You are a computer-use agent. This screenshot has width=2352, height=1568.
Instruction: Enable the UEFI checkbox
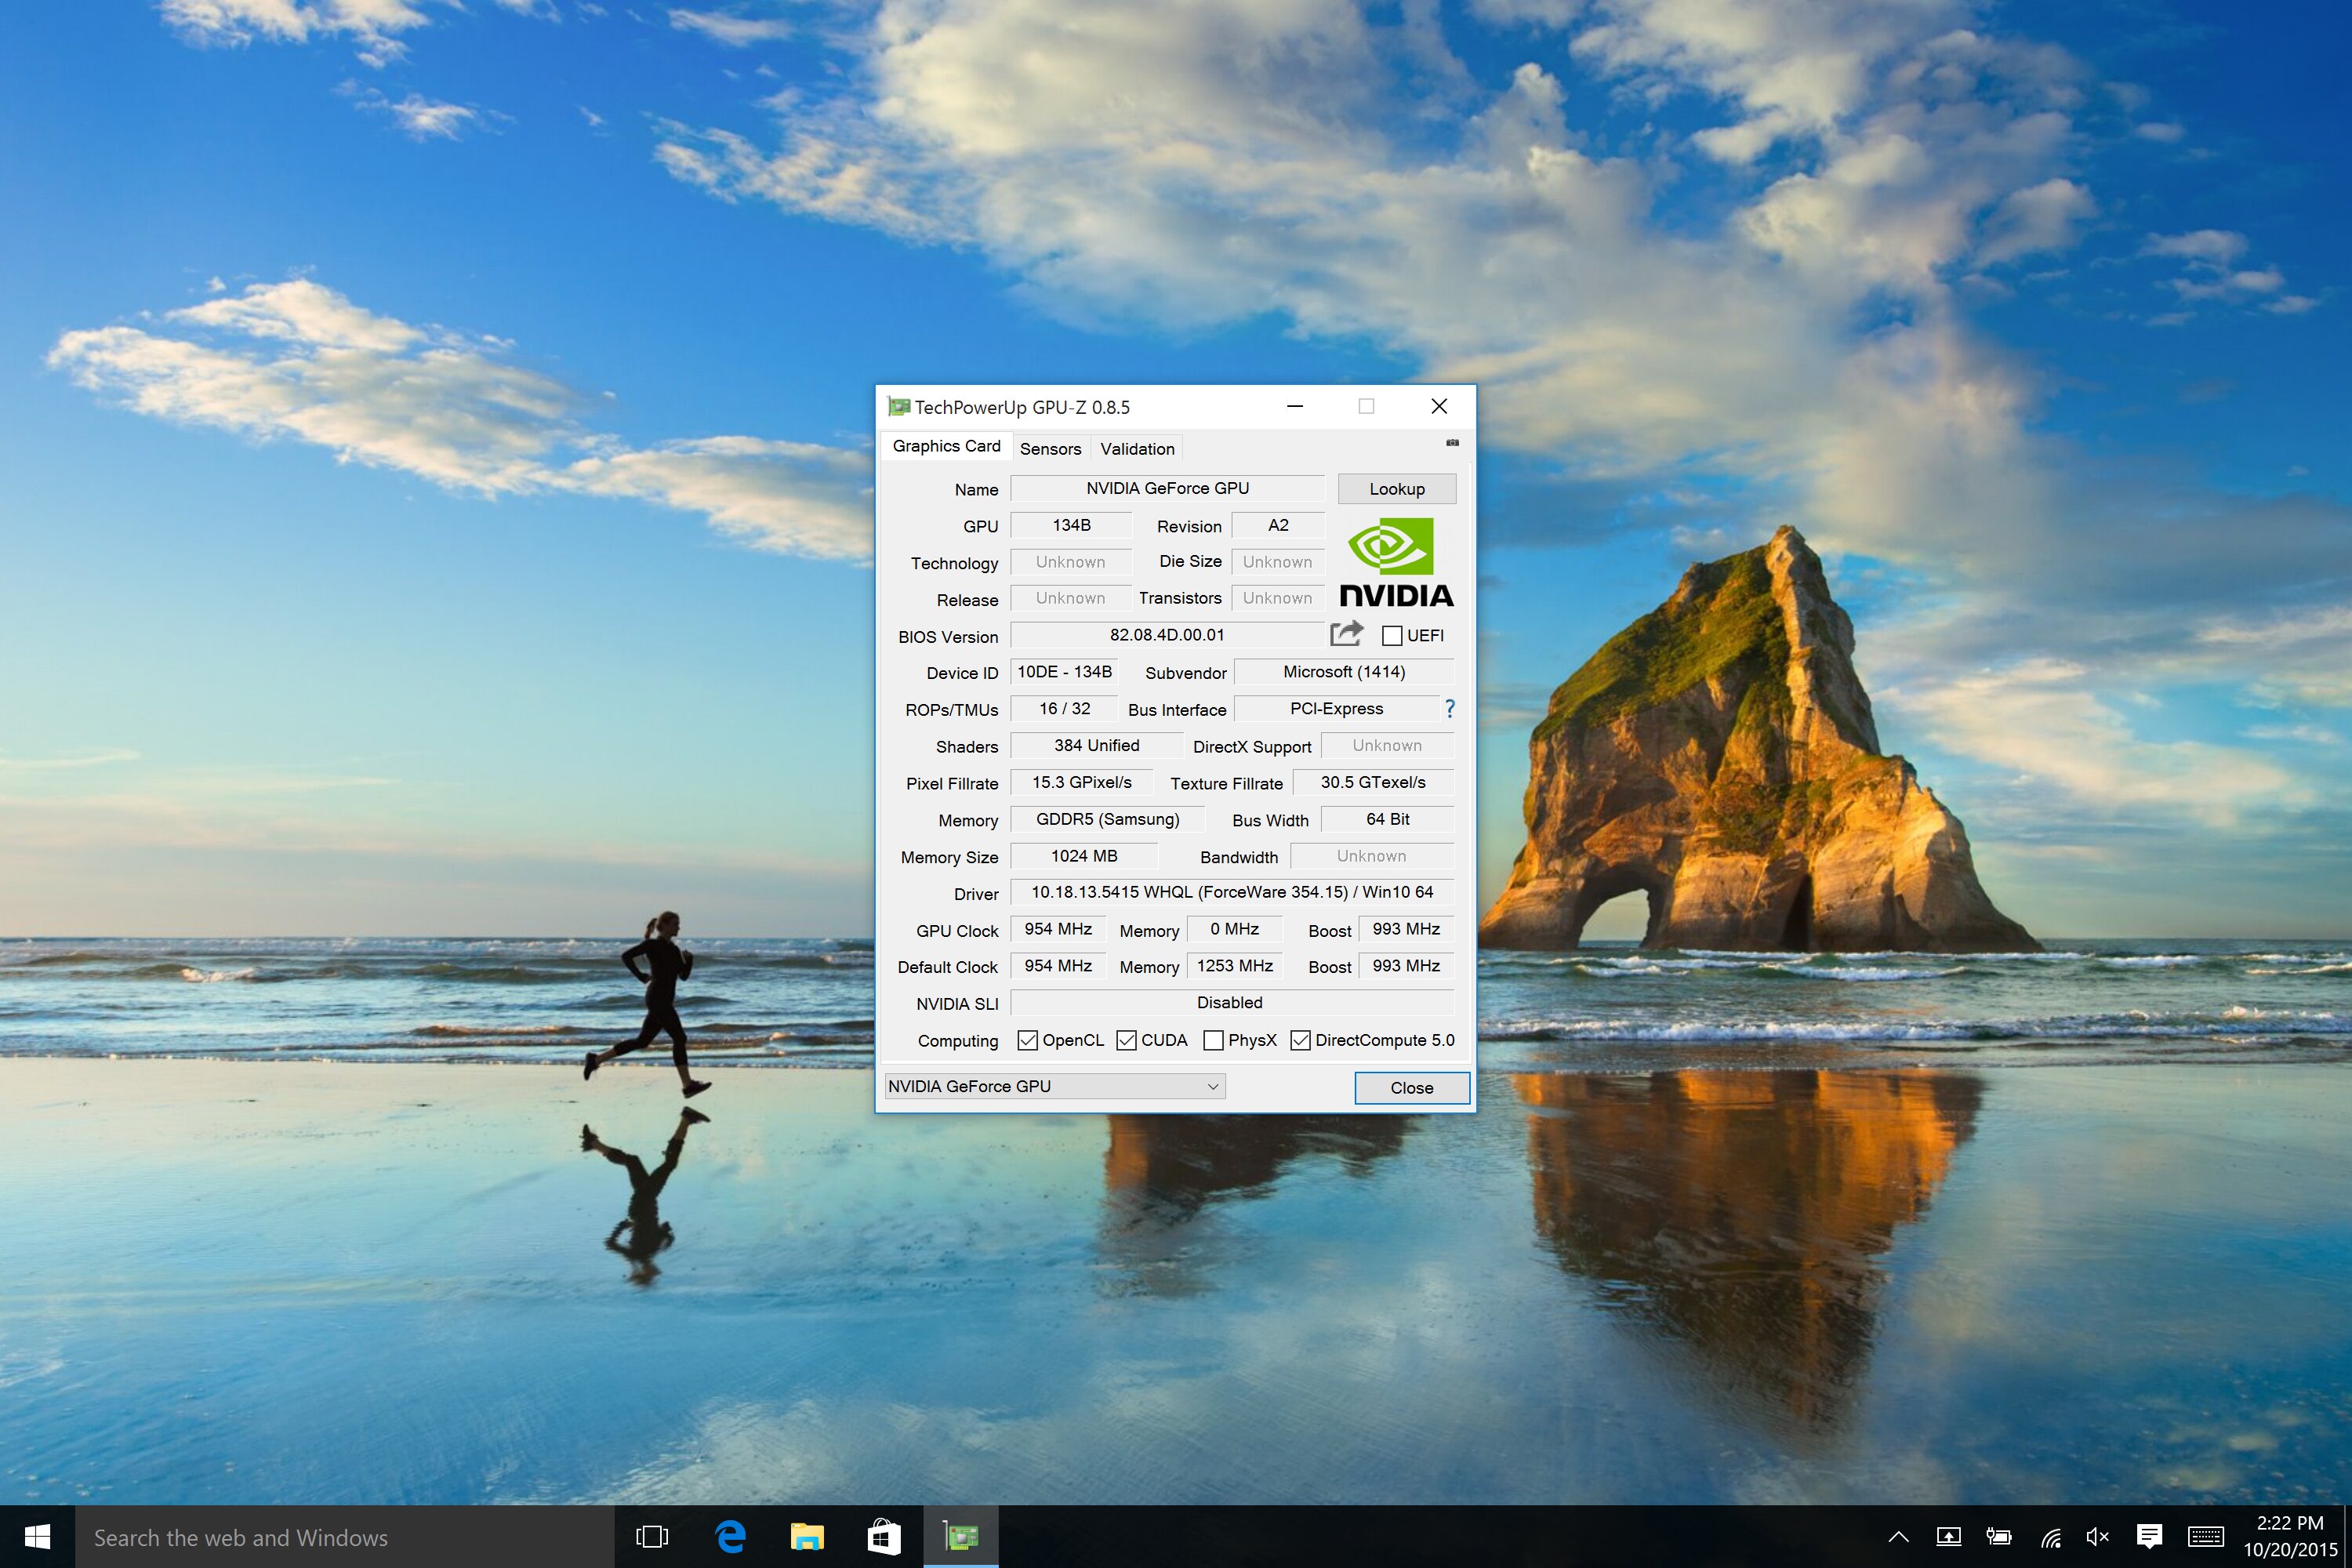pyautogui.click(x=1392, y=635)
